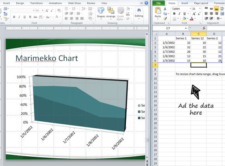Click the Merge & Center icon in Excel
The image size is (225, 166).
(x=222, y=14)
